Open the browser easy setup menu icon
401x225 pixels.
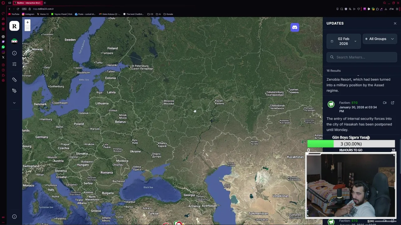[x=397, y=9]
